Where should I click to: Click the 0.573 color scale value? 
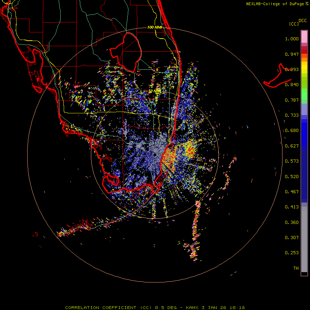click(292, 161)
